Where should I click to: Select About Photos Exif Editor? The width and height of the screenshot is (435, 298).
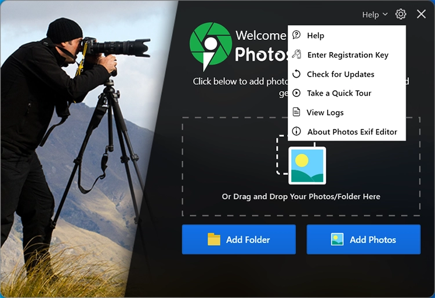click(352, 132)
